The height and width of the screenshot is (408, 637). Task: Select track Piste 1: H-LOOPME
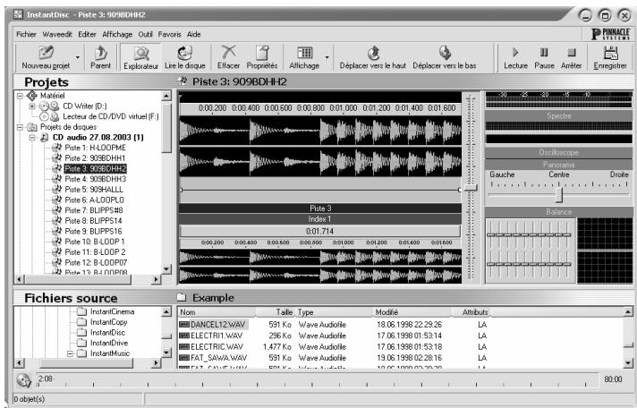[x=95, y=148]
